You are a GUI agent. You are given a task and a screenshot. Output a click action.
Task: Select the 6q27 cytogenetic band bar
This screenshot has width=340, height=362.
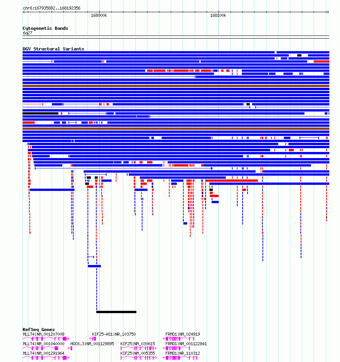(x=176, y=37)
